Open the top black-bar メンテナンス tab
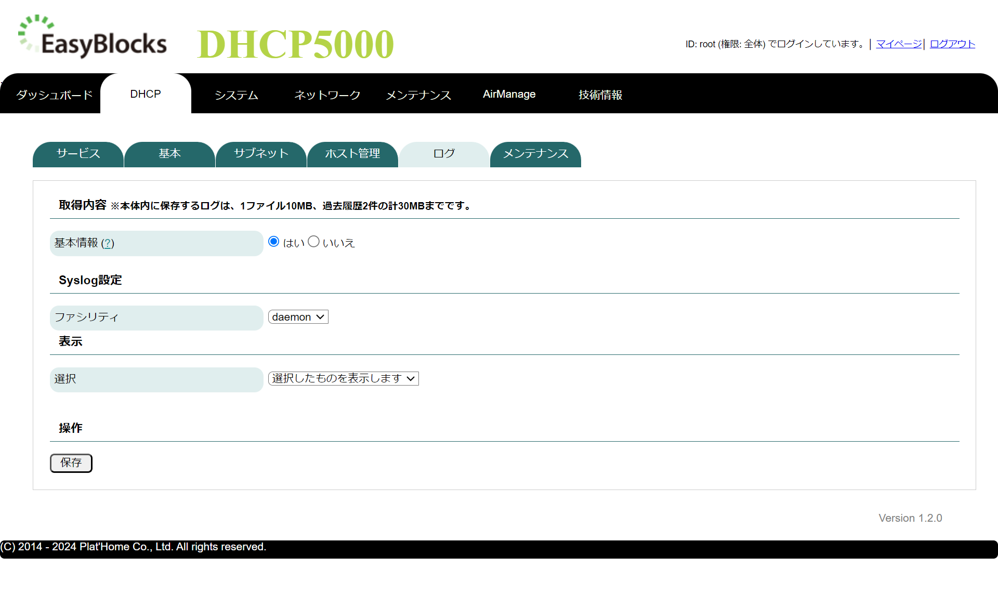The height and width of the screenshot is (596, 998). coord(418,95)
